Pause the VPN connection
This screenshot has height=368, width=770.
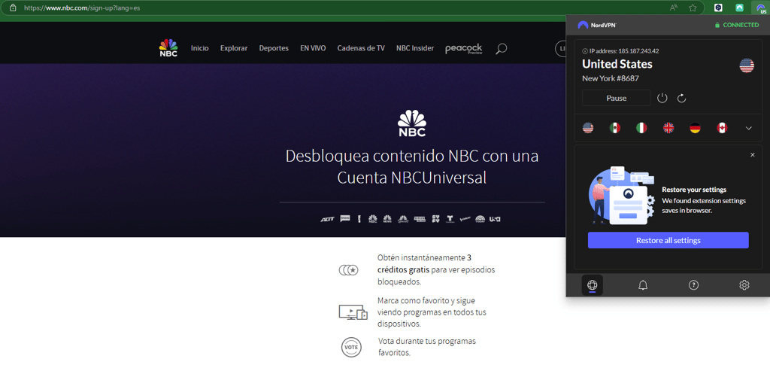(x=617, y=98)
